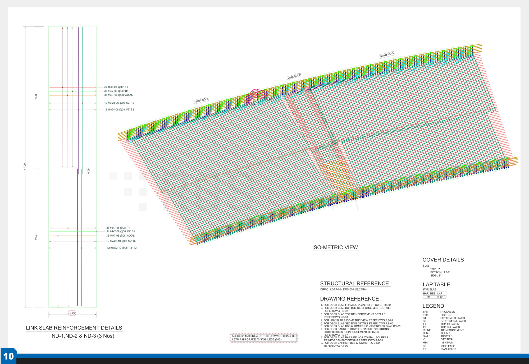
Task: Click 'DRP-011,DRP-014,DRS-006 (08/27/18)' reference line
Action: [343, 289]
